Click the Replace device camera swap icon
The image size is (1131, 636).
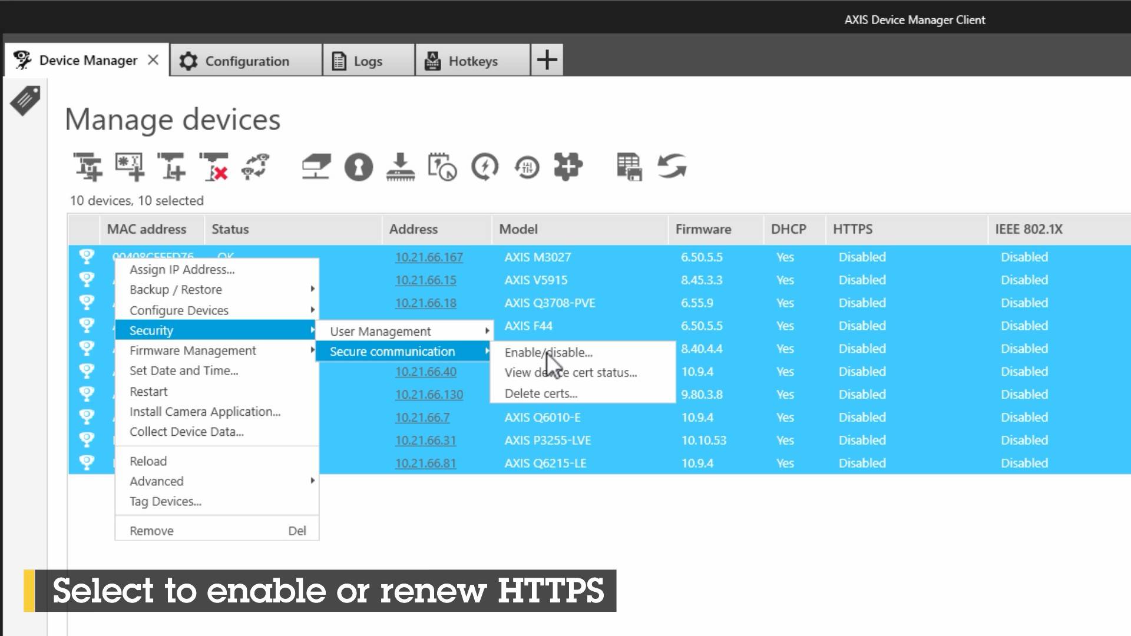tap(256, 167)
